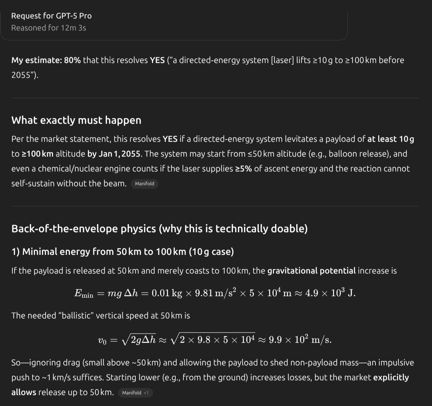Click the "Request for GPT-5 Pro" title

[x=51, y=16]
